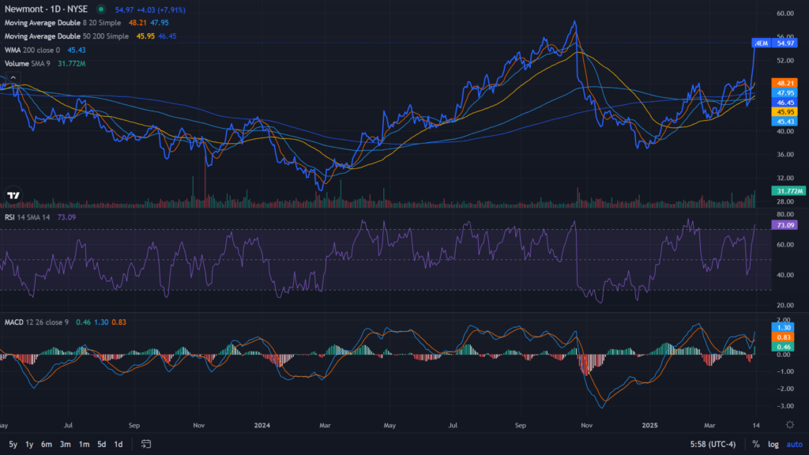Toggle auto scale mode
The height and width of the screenshot is (455, 809).
click(794, 444)
